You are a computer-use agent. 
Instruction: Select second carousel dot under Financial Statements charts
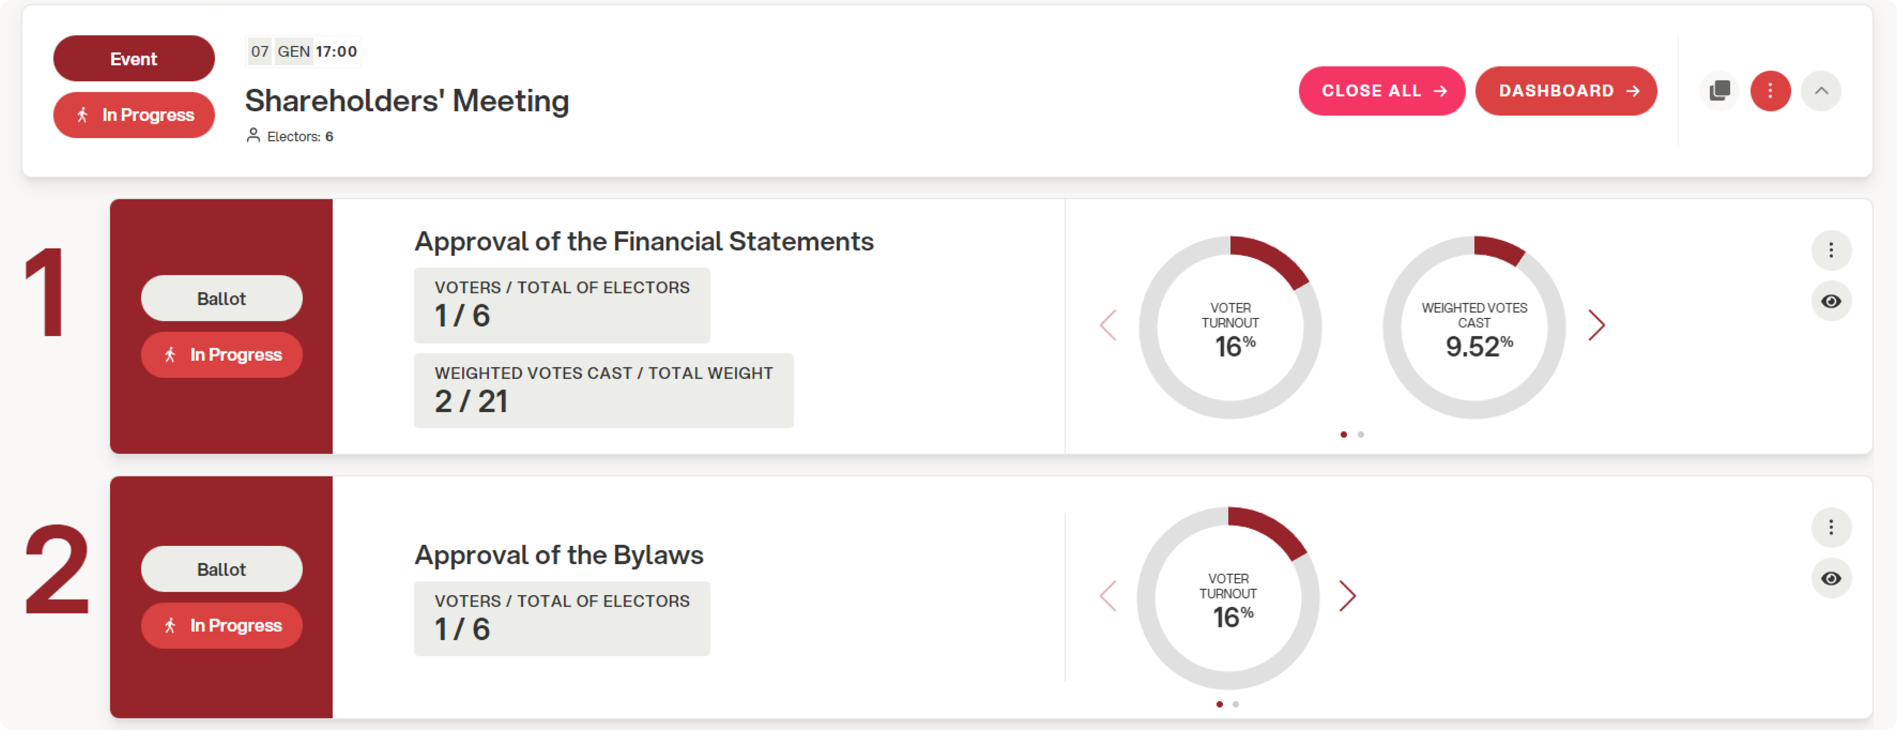coord(1361,435)
